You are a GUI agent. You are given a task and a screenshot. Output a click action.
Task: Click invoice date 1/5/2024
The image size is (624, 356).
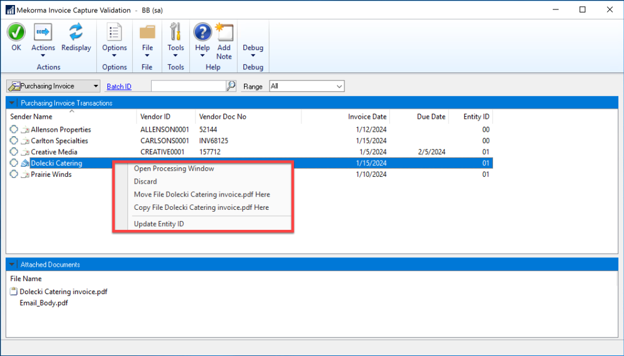[373, 152]
